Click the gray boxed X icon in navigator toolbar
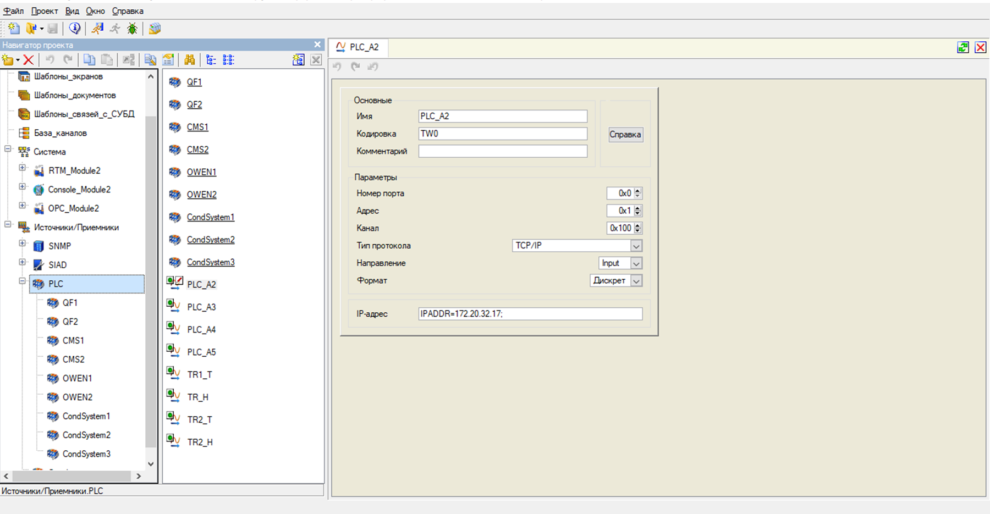This screenshot has height=514, width=990. click(x=316, y=60)
